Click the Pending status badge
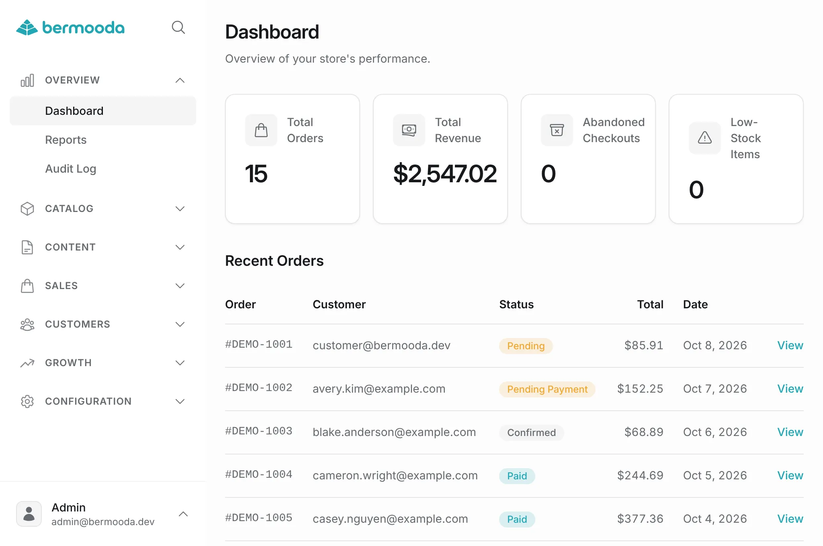This screenshot has height=546, width=823. pyautogui.click(x=526, y=346)
